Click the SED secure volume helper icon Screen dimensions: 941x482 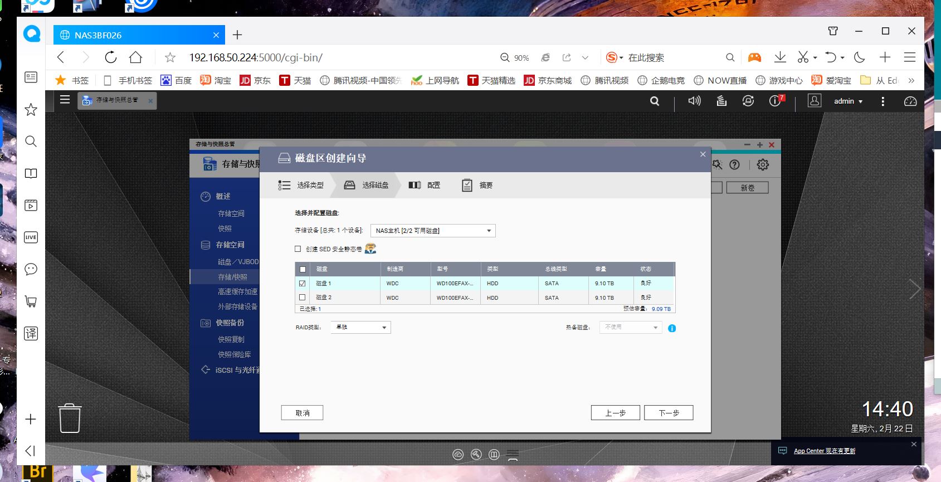(x=370, y=249)
